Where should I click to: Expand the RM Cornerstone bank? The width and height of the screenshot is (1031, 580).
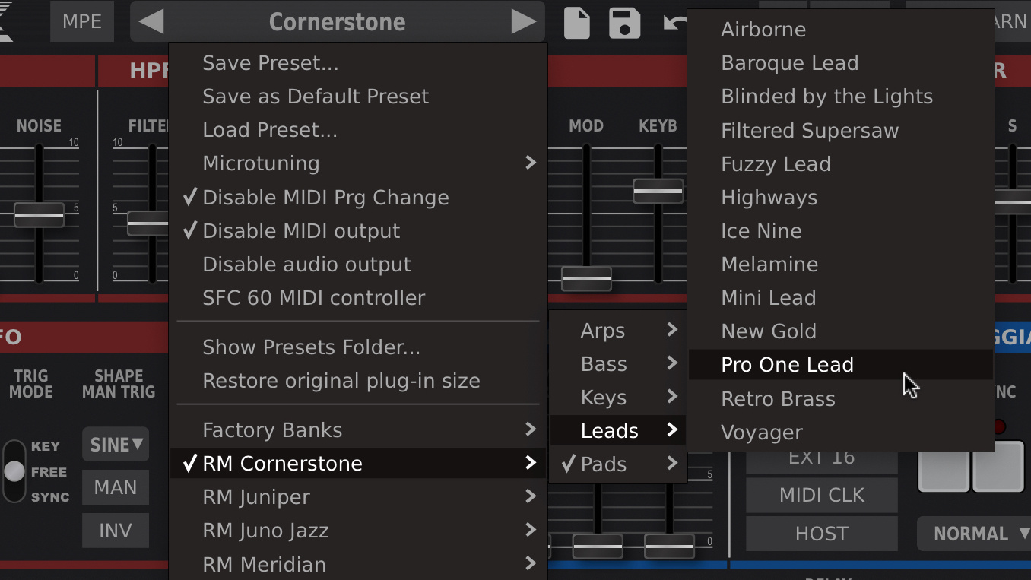pos(358,464)
